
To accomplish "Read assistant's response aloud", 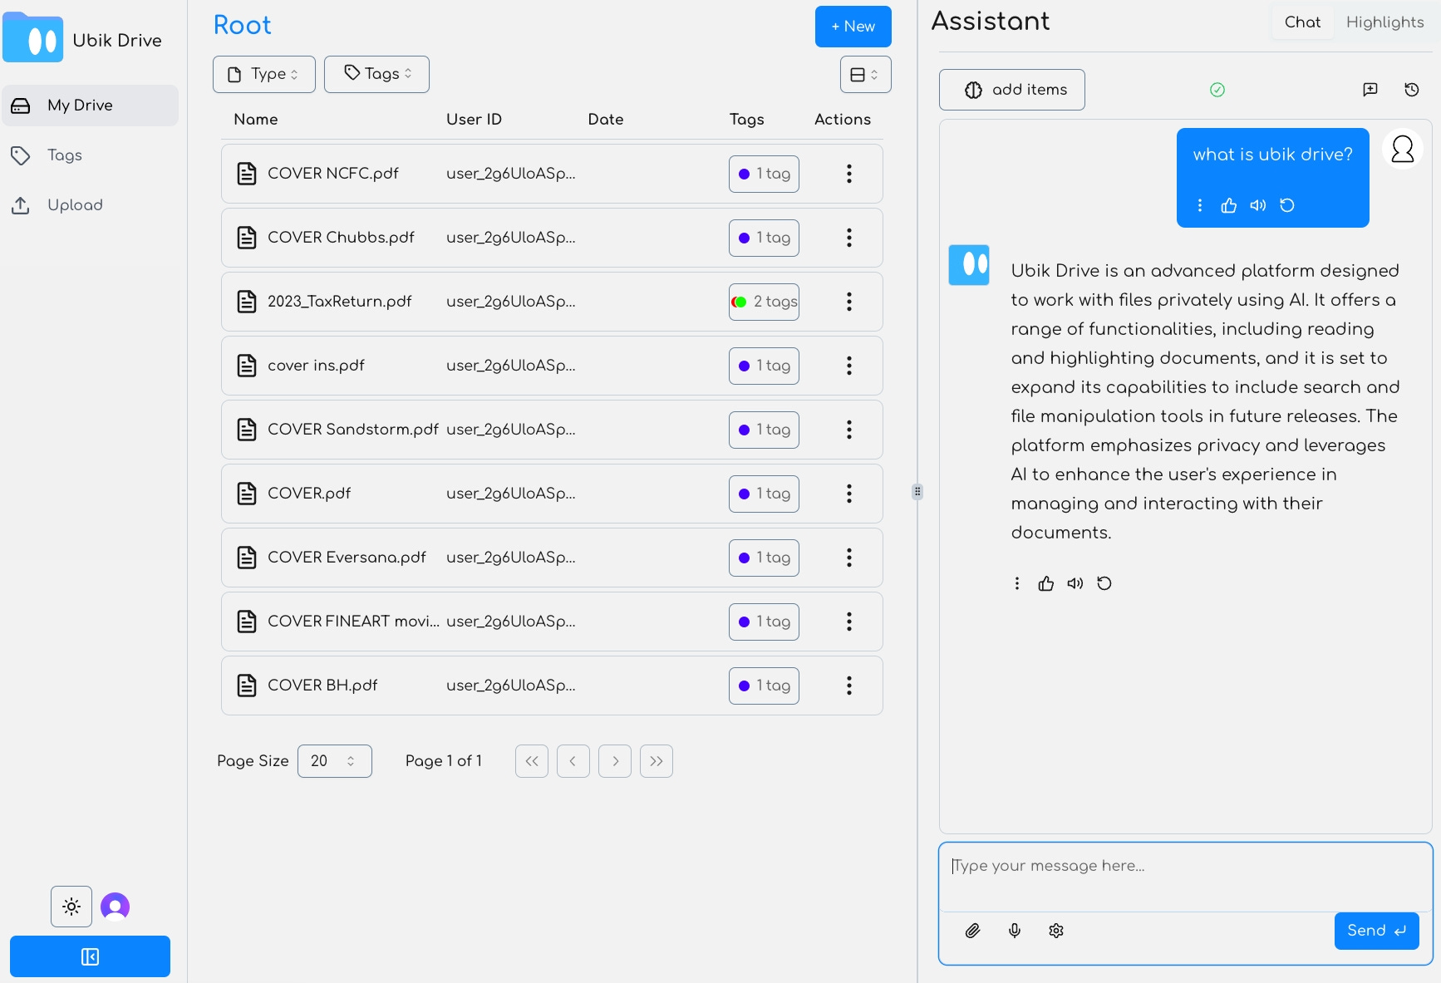I will [1075, 583].
